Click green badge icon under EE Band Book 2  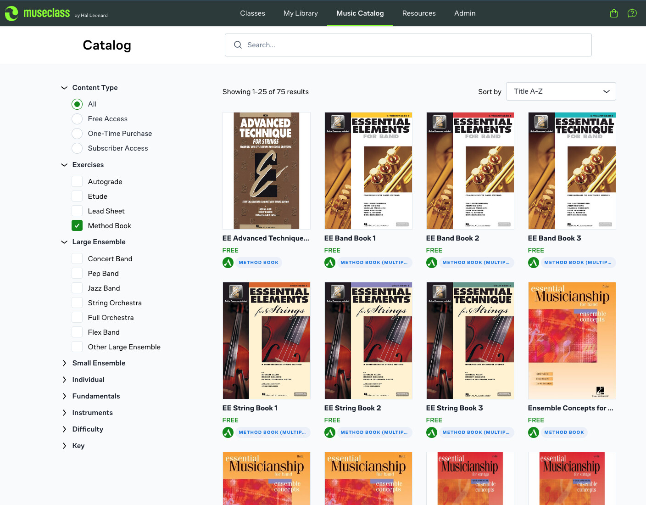pyautogui.click(x=432, y=263)
